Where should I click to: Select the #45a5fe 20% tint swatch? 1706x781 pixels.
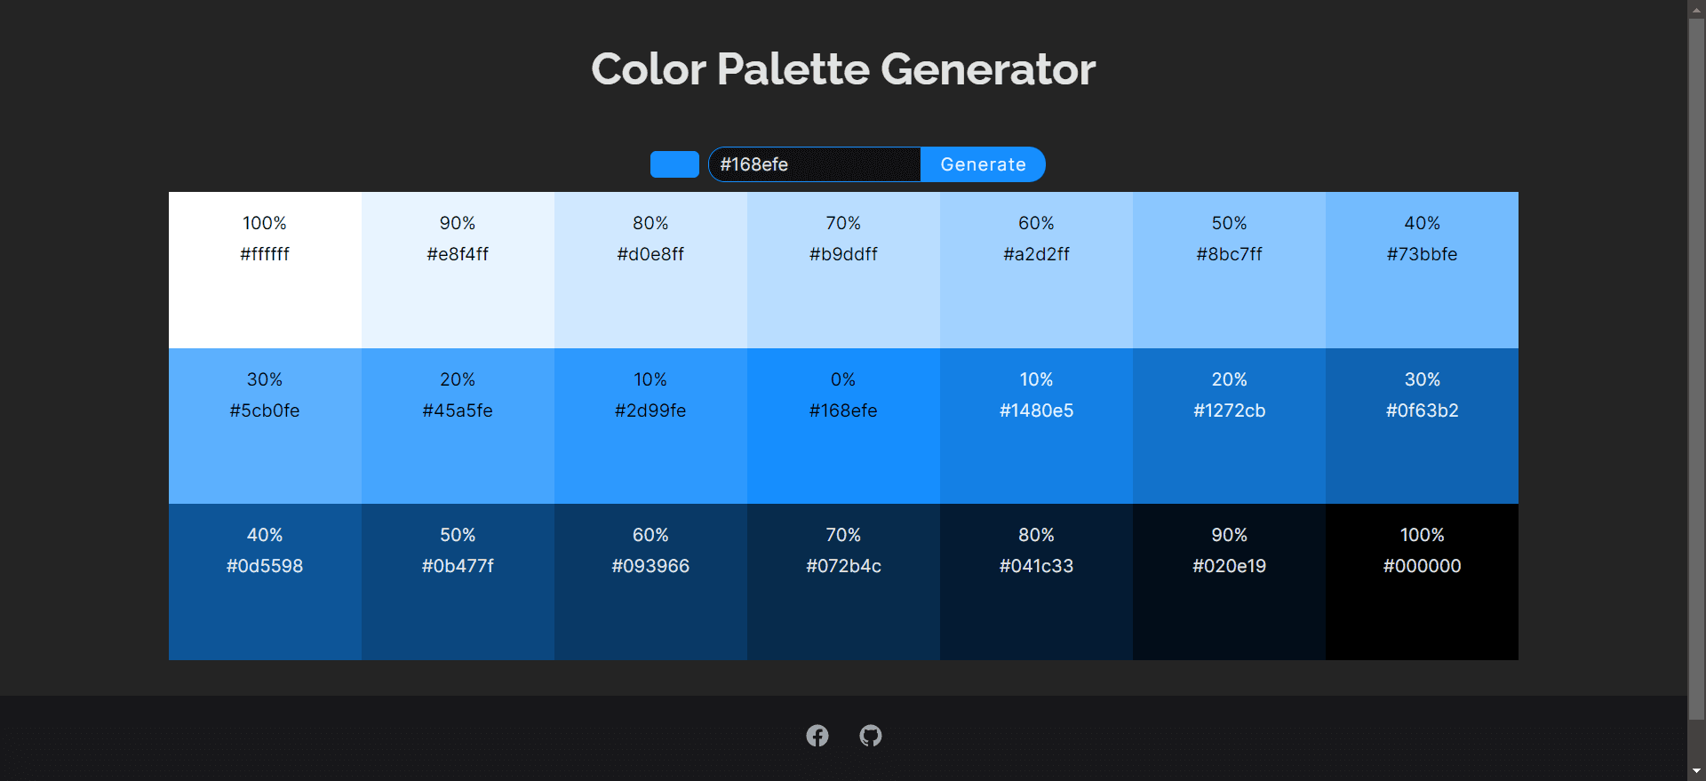point(457,426)
